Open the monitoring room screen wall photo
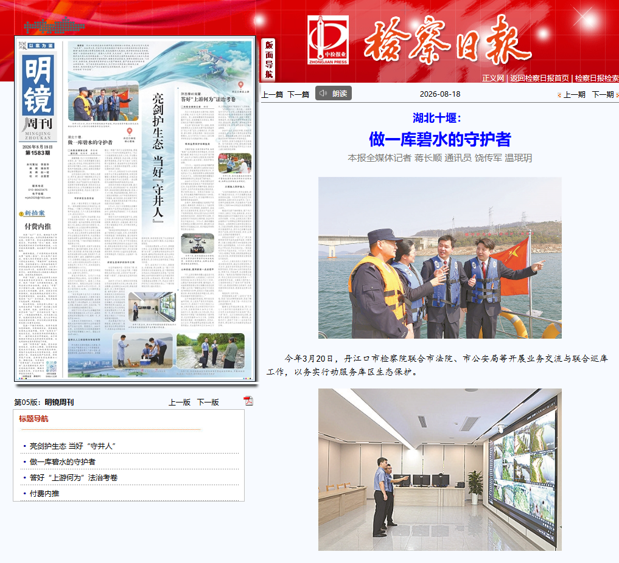 (440, 469)
